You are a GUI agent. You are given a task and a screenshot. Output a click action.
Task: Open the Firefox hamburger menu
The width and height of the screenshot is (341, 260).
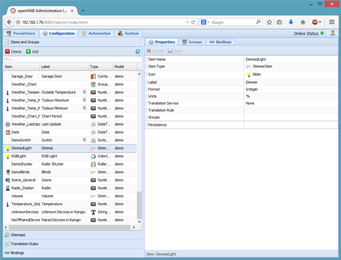click(332, 22)
